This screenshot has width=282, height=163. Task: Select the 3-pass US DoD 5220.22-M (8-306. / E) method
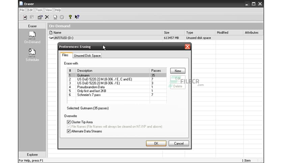[117, 83]
